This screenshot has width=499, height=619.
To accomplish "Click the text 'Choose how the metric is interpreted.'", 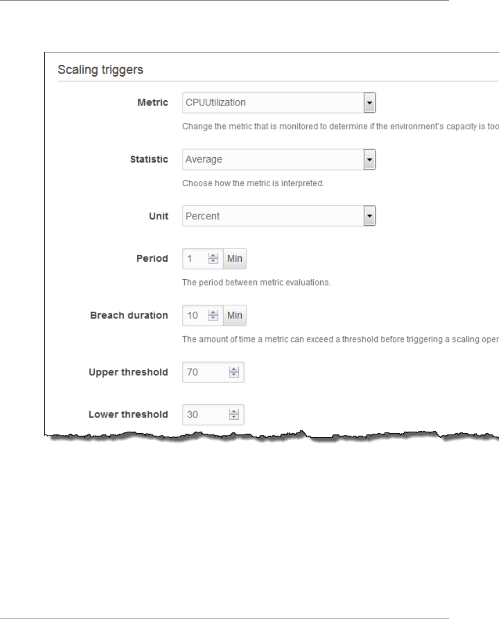I will [x=253, y=184].
